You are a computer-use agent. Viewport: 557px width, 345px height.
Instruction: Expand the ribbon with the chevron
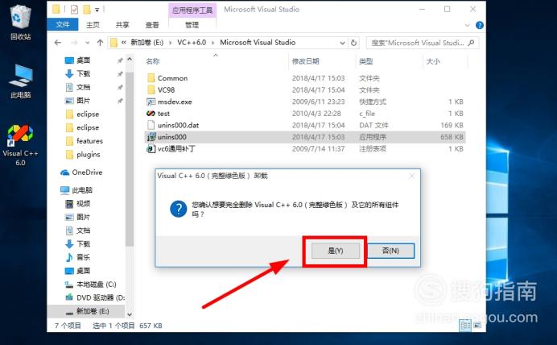[x=468, y=25]
